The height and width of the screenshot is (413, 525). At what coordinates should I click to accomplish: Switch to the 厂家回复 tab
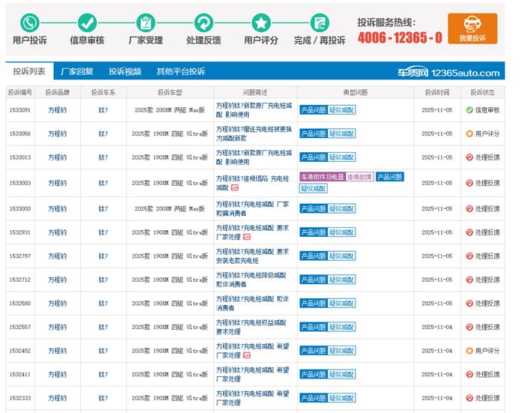coord(77,72)
